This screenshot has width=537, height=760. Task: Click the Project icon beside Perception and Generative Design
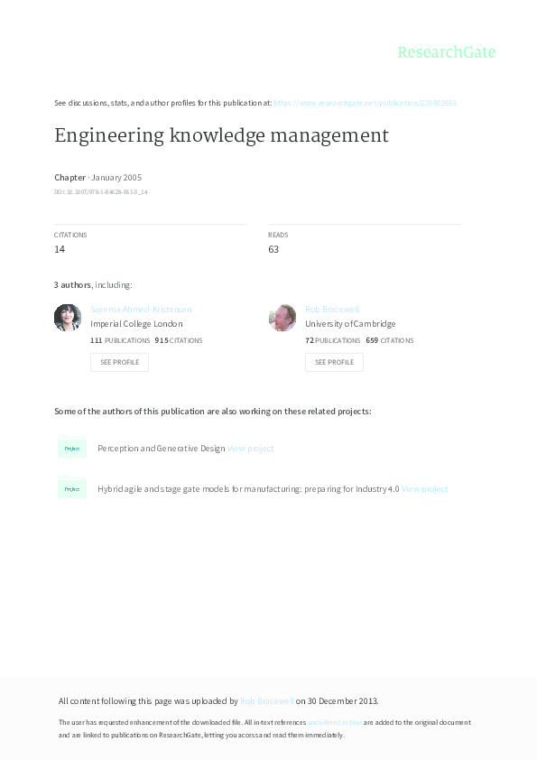72,448
